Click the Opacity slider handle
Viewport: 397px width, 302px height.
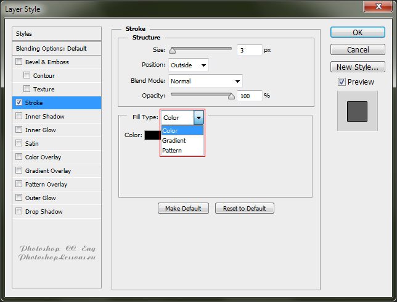232,96
